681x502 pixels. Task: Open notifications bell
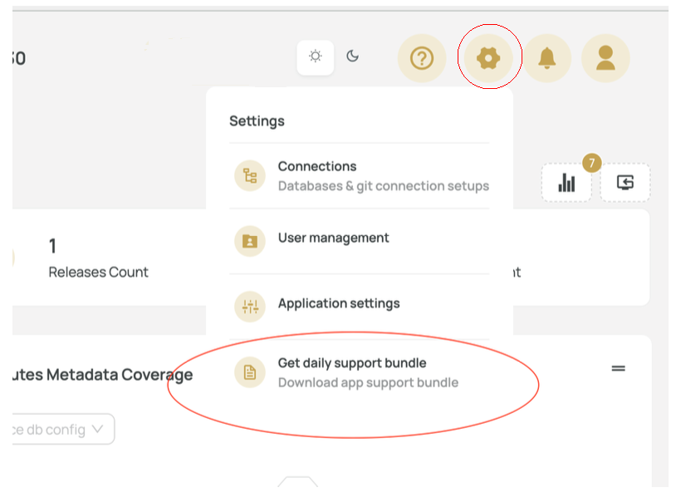click(x=546, y=58)
